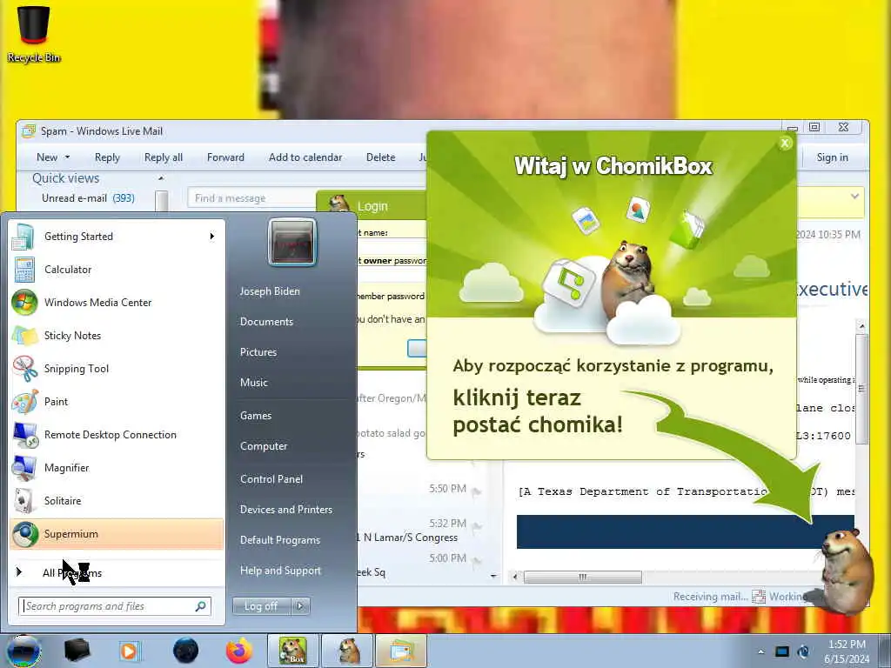The image size is (891, 668).
Task: Open Joseph Biden user folder
Action: (x=270, y=291)
